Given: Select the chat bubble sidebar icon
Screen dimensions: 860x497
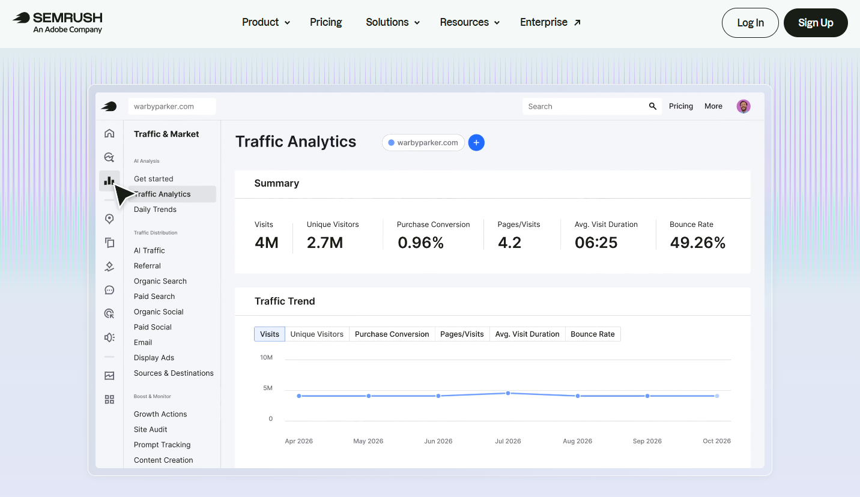Looking at the screenshot, I should (109, 290).
